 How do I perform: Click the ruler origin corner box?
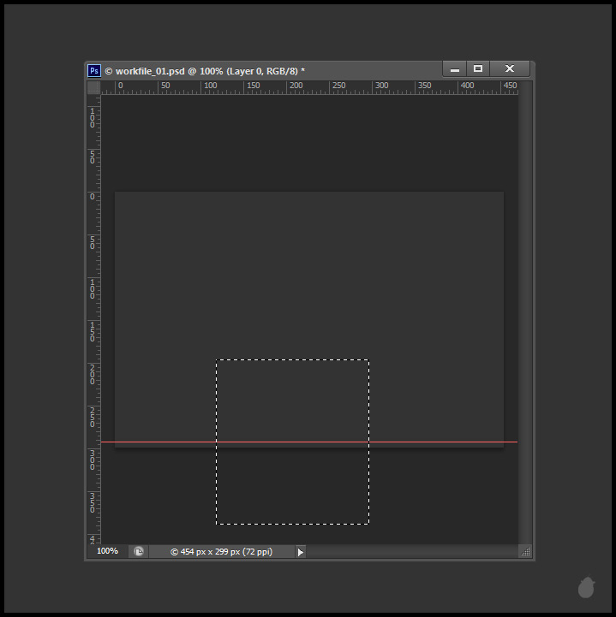tap(93, 88)
